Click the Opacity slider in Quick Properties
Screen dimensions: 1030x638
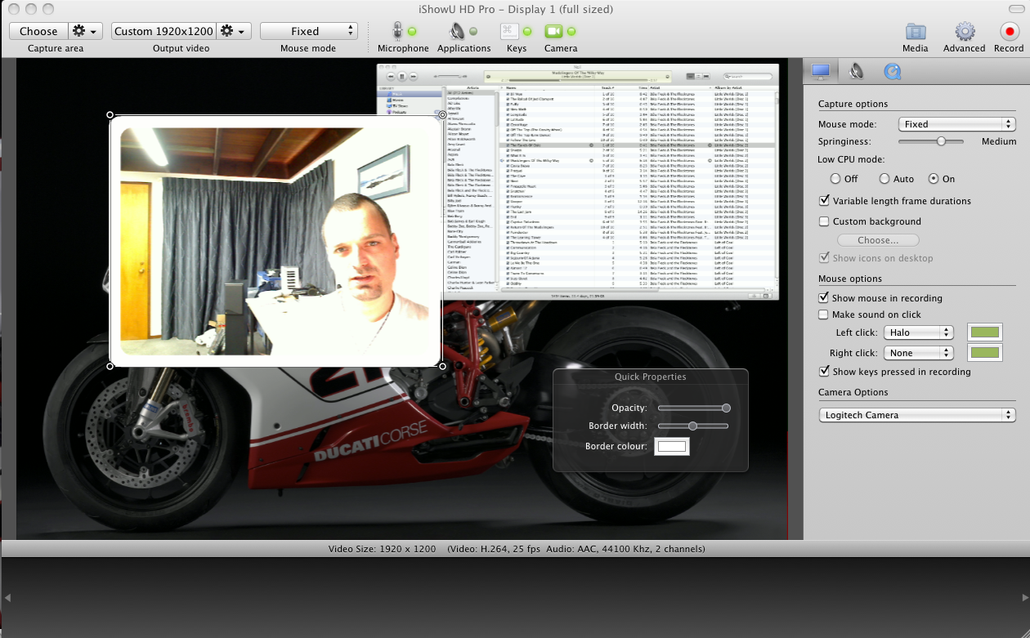[x=693, y=408]
